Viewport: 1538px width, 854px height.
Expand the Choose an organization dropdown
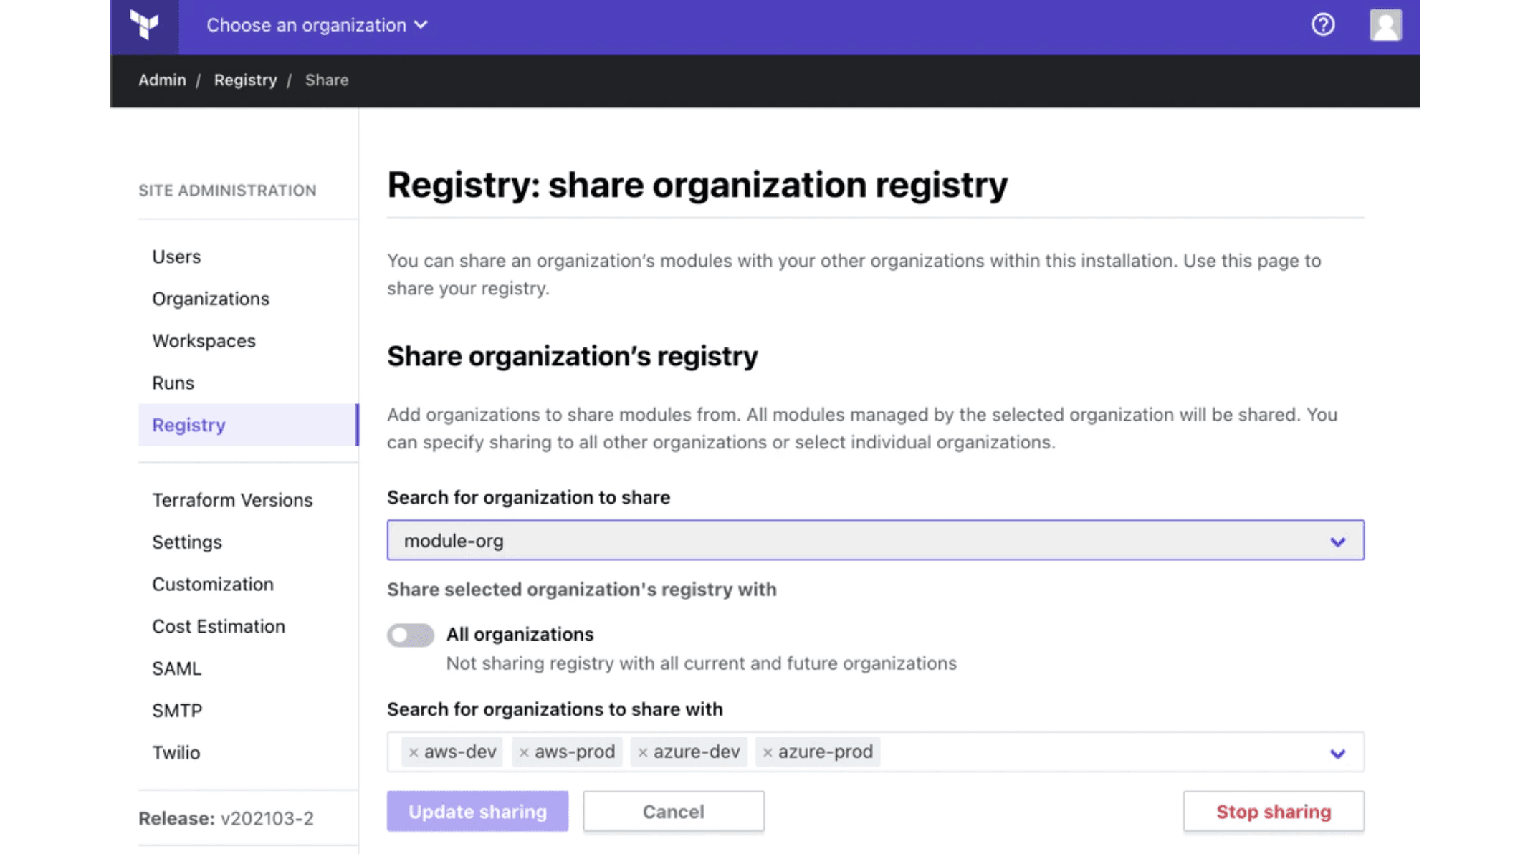317,25
